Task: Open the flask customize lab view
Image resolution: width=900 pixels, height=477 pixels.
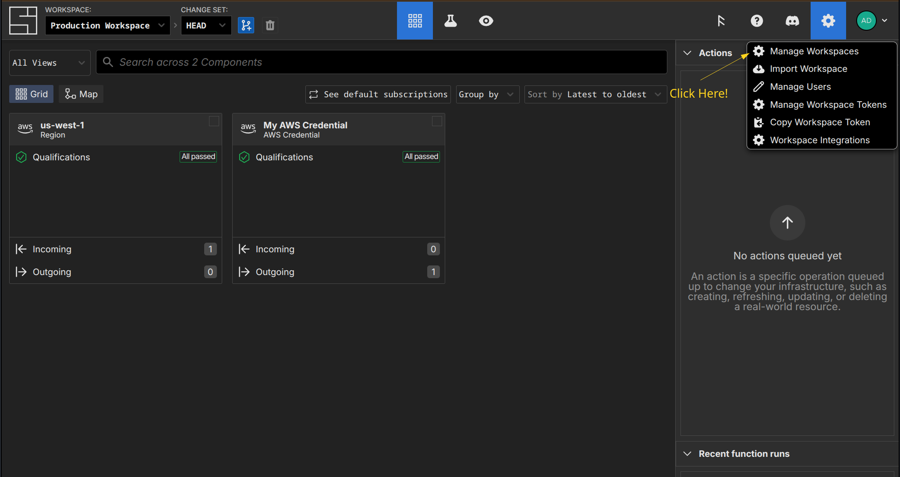Action: point(450,21)
